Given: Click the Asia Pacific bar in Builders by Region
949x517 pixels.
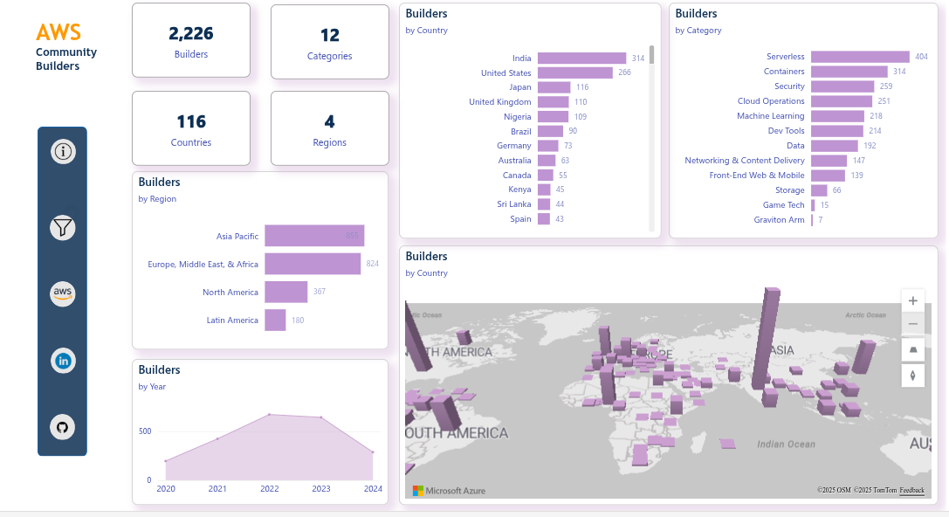Looking at the screenshot, I should (x=314, y=235).
